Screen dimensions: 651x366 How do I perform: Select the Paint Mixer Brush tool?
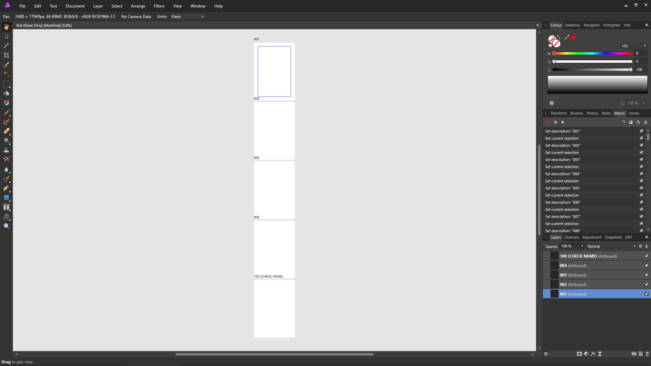tap(6, 122)
